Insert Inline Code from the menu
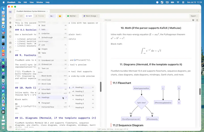The width and height of the screenshot is (204, 132). [52, 80]
